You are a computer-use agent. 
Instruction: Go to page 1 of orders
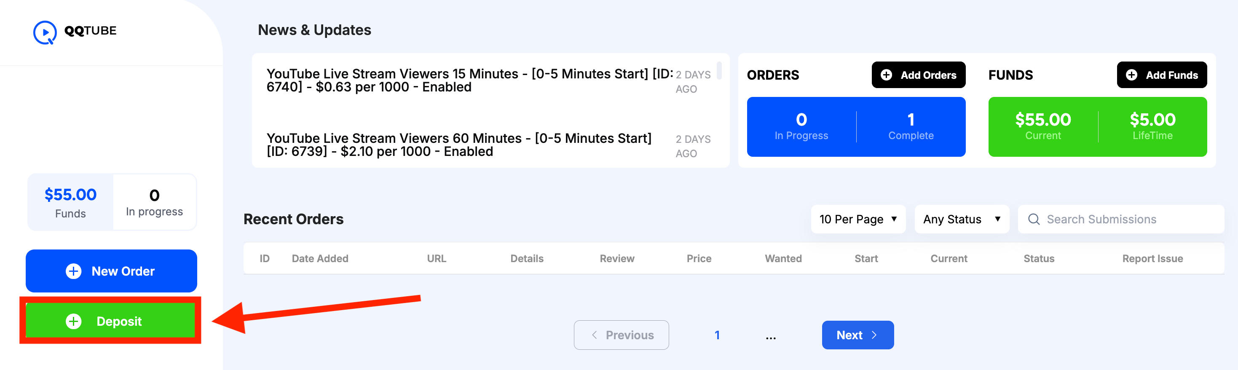(717, 335)
